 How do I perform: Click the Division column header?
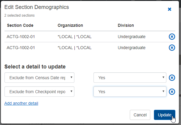pos(126,25)
